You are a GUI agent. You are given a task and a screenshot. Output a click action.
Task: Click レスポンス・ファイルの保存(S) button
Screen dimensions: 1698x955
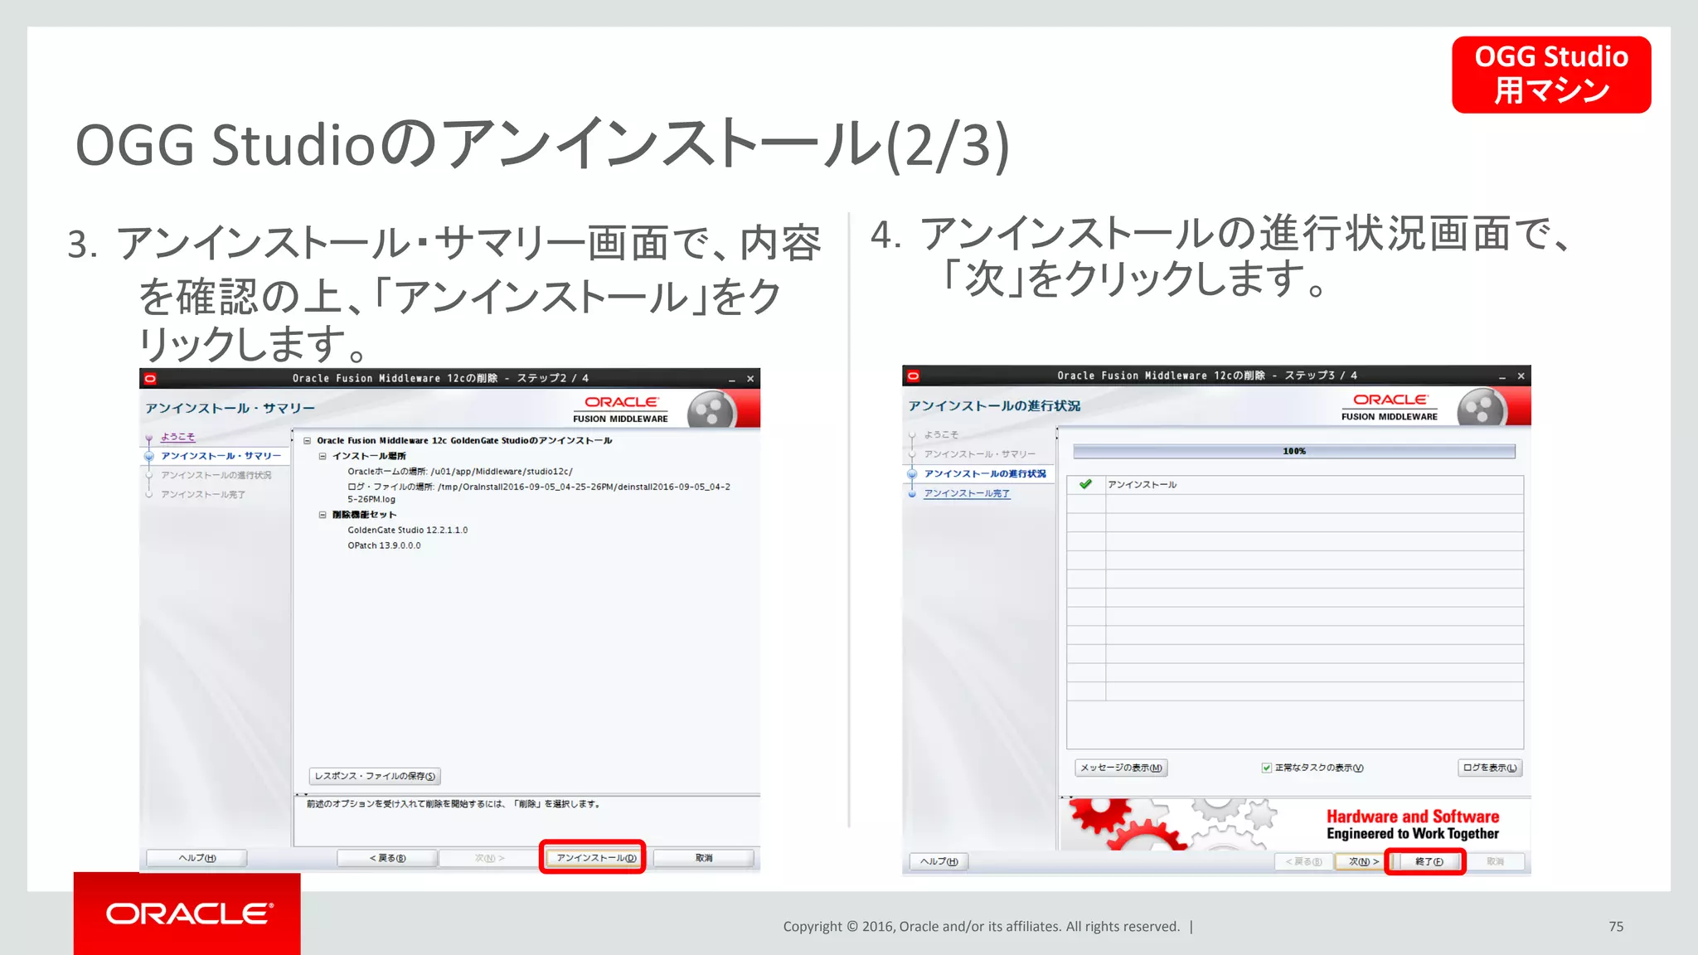(x=375, y=776)
